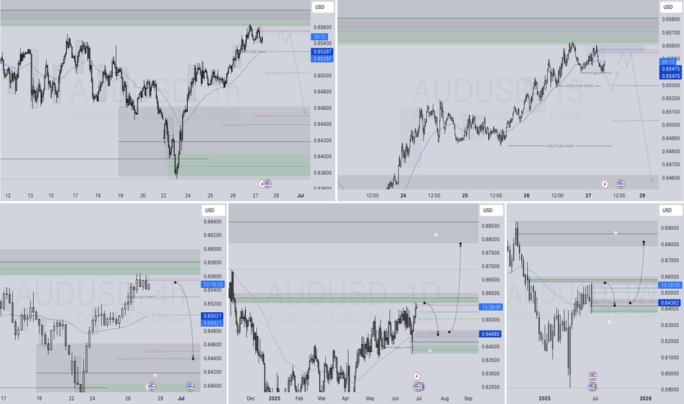Click the Jul date label on 1h chart

point(300,195)
